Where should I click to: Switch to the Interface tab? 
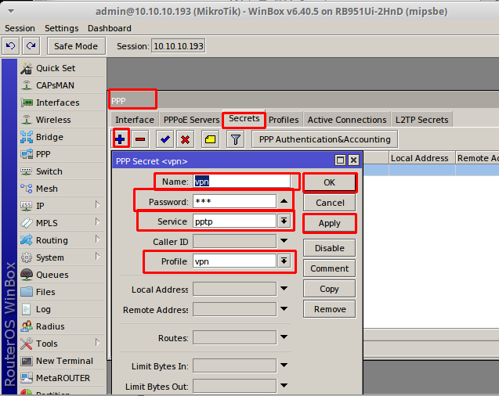[x=135, y=120]
